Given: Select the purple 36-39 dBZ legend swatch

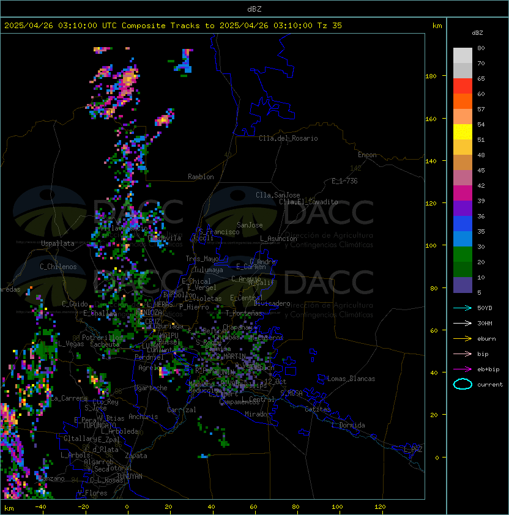Looking at the screenshot, I should 463,209.
